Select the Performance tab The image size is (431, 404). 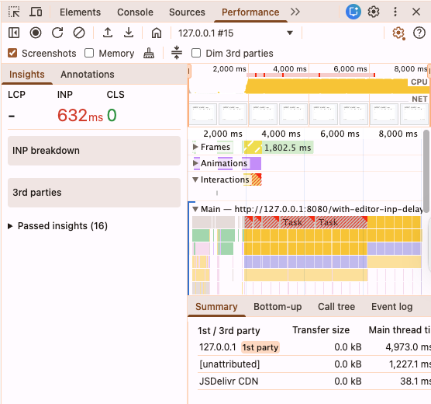coord(250,12)
